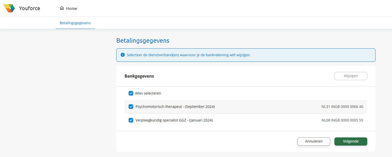The width and height of the screenshot is (392, 157).
Task: Toggle the Alles selecteren checkbox
Action: click(131, 93)
